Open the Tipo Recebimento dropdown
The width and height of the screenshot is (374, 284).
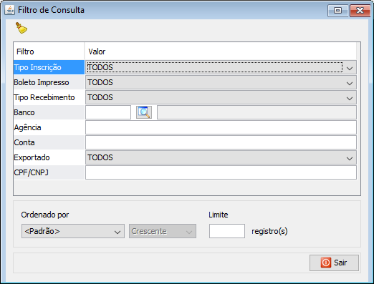coord(221,97)
